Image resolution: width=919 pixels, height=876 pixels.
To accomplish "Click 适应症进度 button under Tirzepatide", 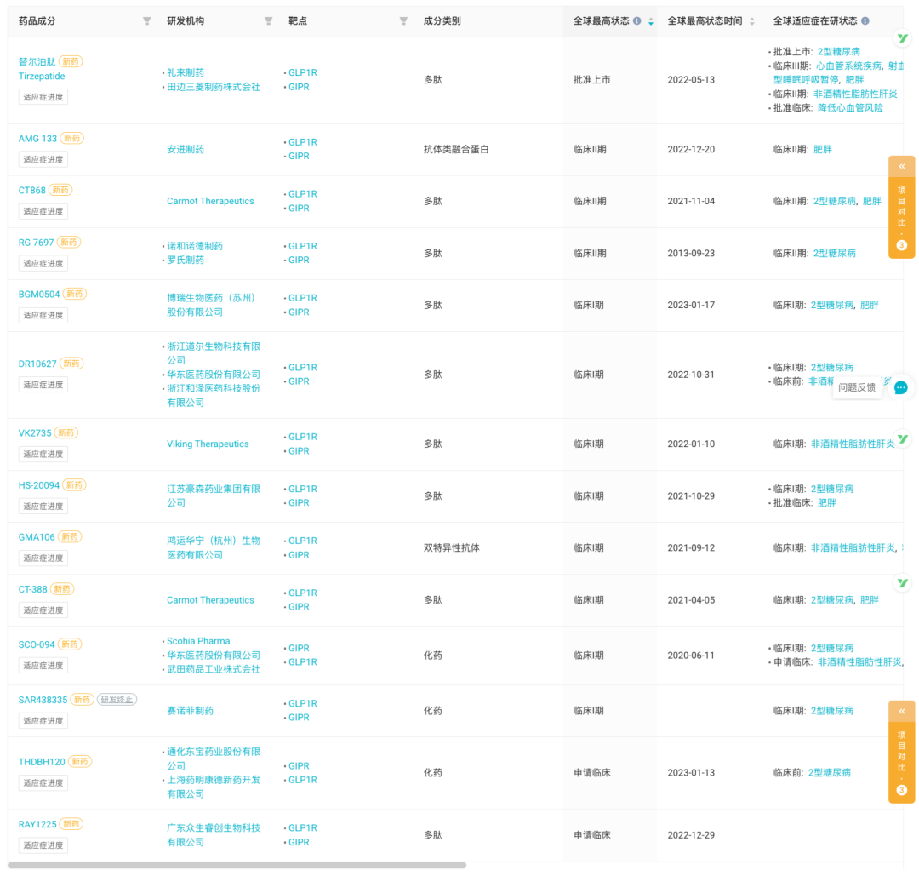I will pyautogui.click(x=43, y=97).
